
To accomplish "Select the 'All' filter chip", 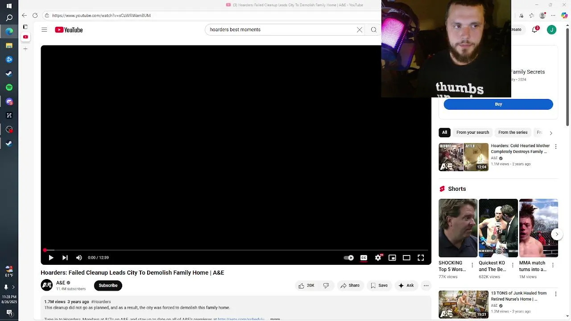I will [x=444, y=132].
